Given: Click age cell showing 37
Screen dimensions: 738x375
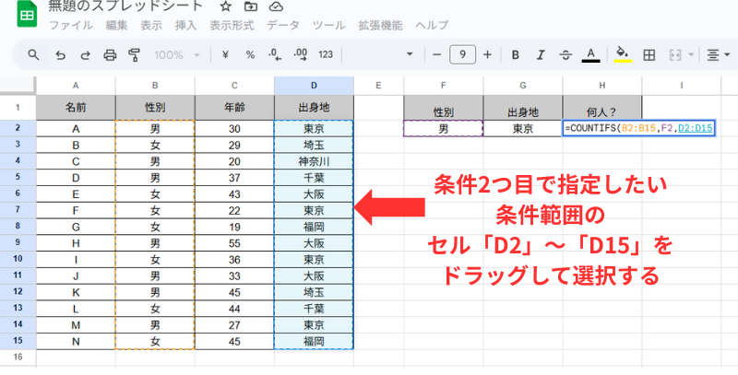Looking at the screenshot, I should [x=234, y=178].
